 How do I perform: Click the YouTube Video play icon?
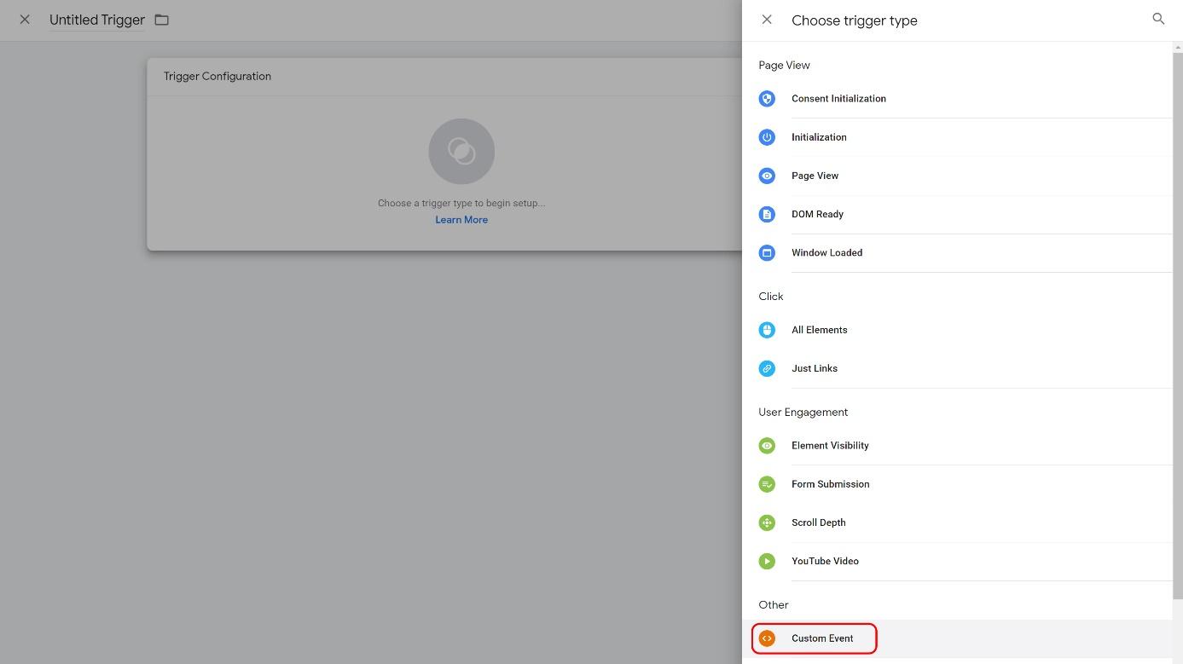pos(767,561)
